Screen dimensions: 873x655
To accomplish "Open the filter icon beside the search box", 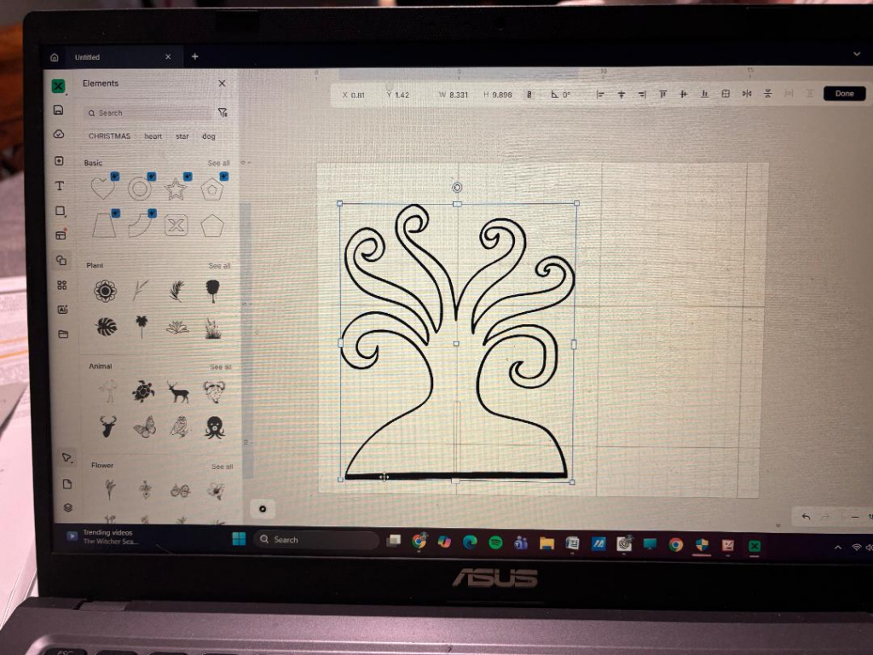I will [x=223, y=113].
